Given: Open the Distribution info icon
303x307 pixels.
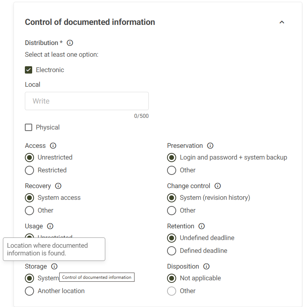Looking at the screenshot, I should click(x=70, y=43).
